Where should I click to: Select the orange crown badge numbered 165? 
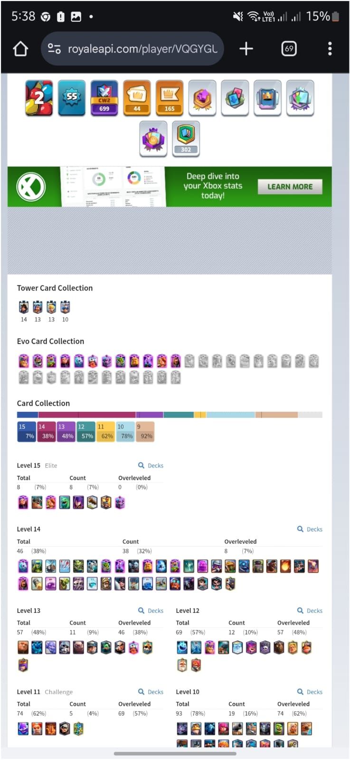pos(170,98)
